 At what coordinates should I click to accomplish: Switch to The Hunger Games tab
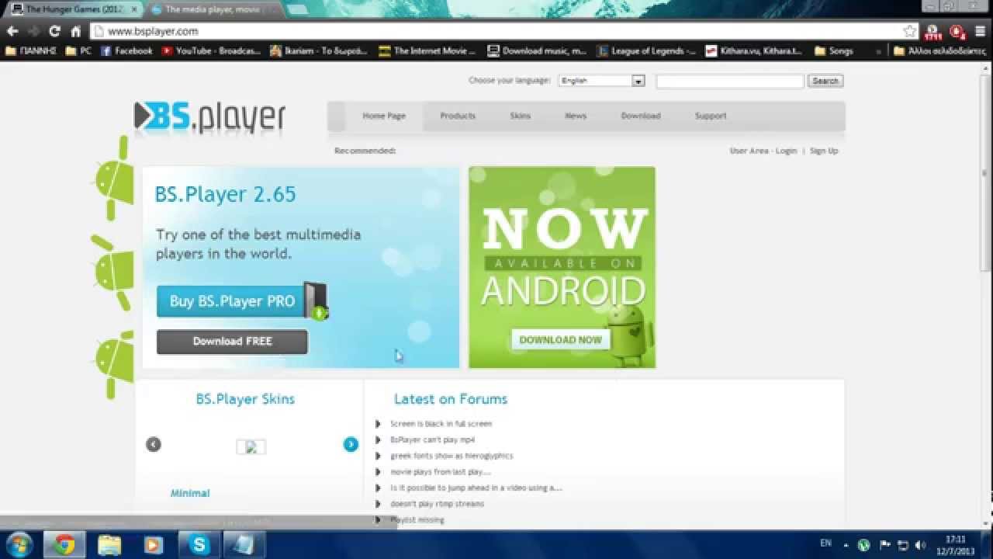coord(74,9)
